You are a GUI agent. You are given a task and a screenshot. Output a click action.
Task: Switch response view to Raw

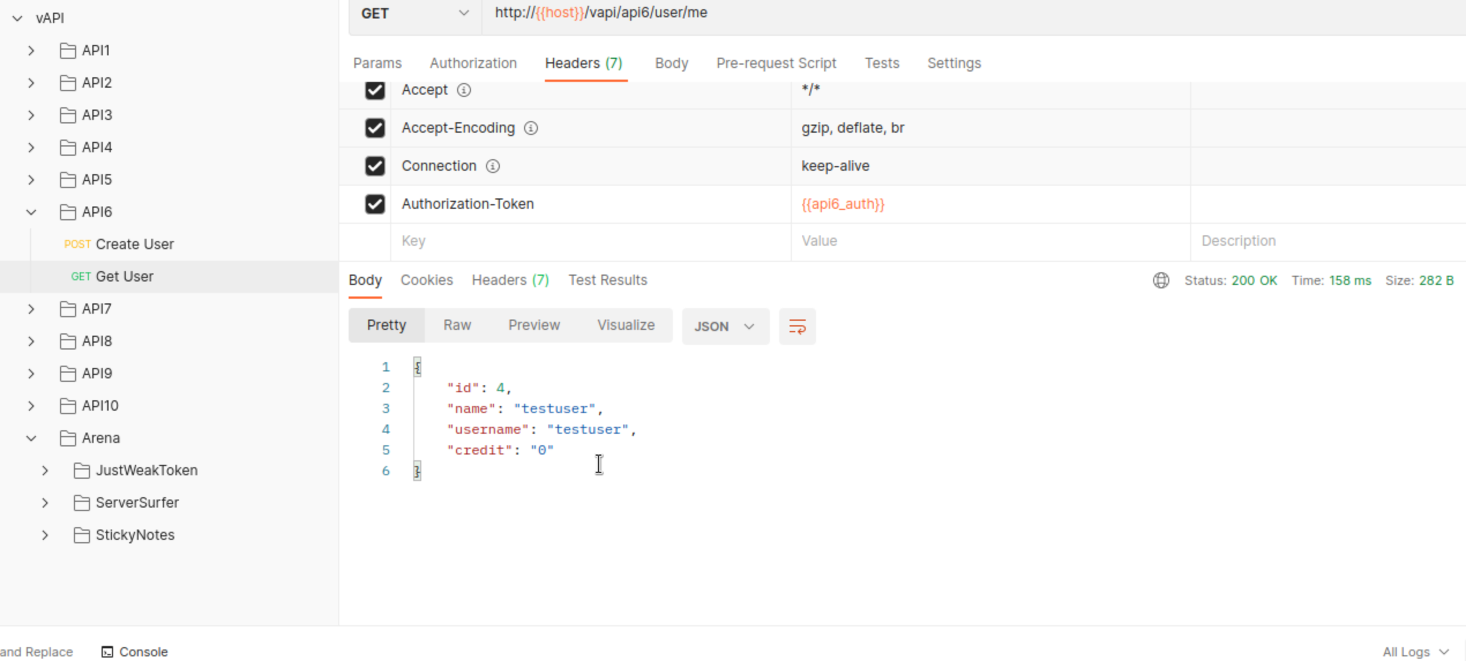(x=457, y=325)
